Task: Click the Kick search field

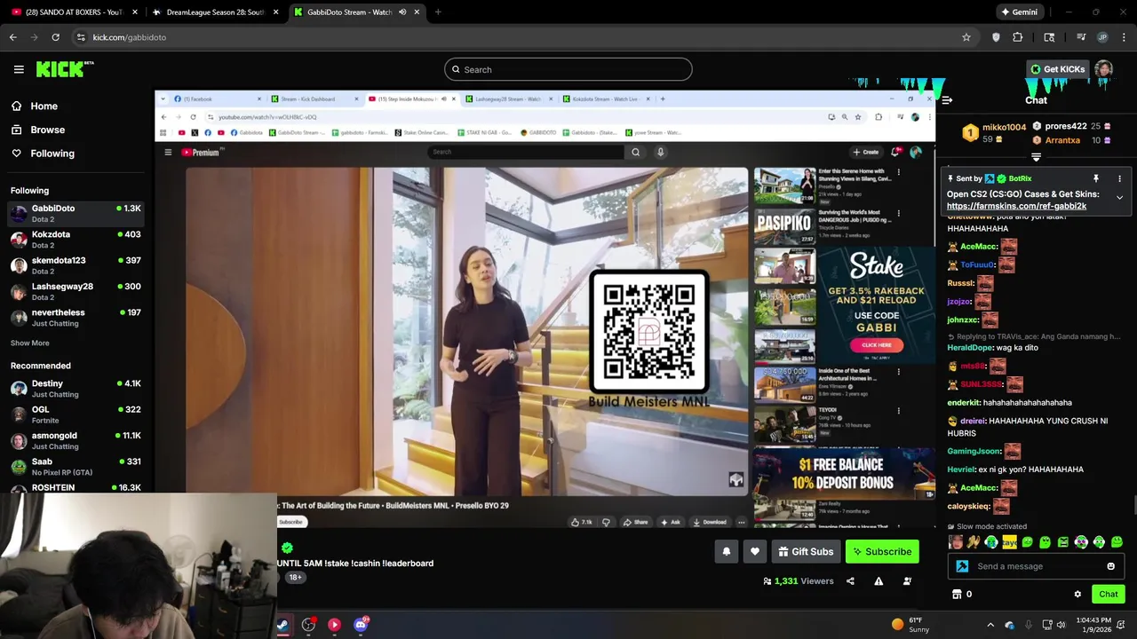Action: [x=568, y=69]
